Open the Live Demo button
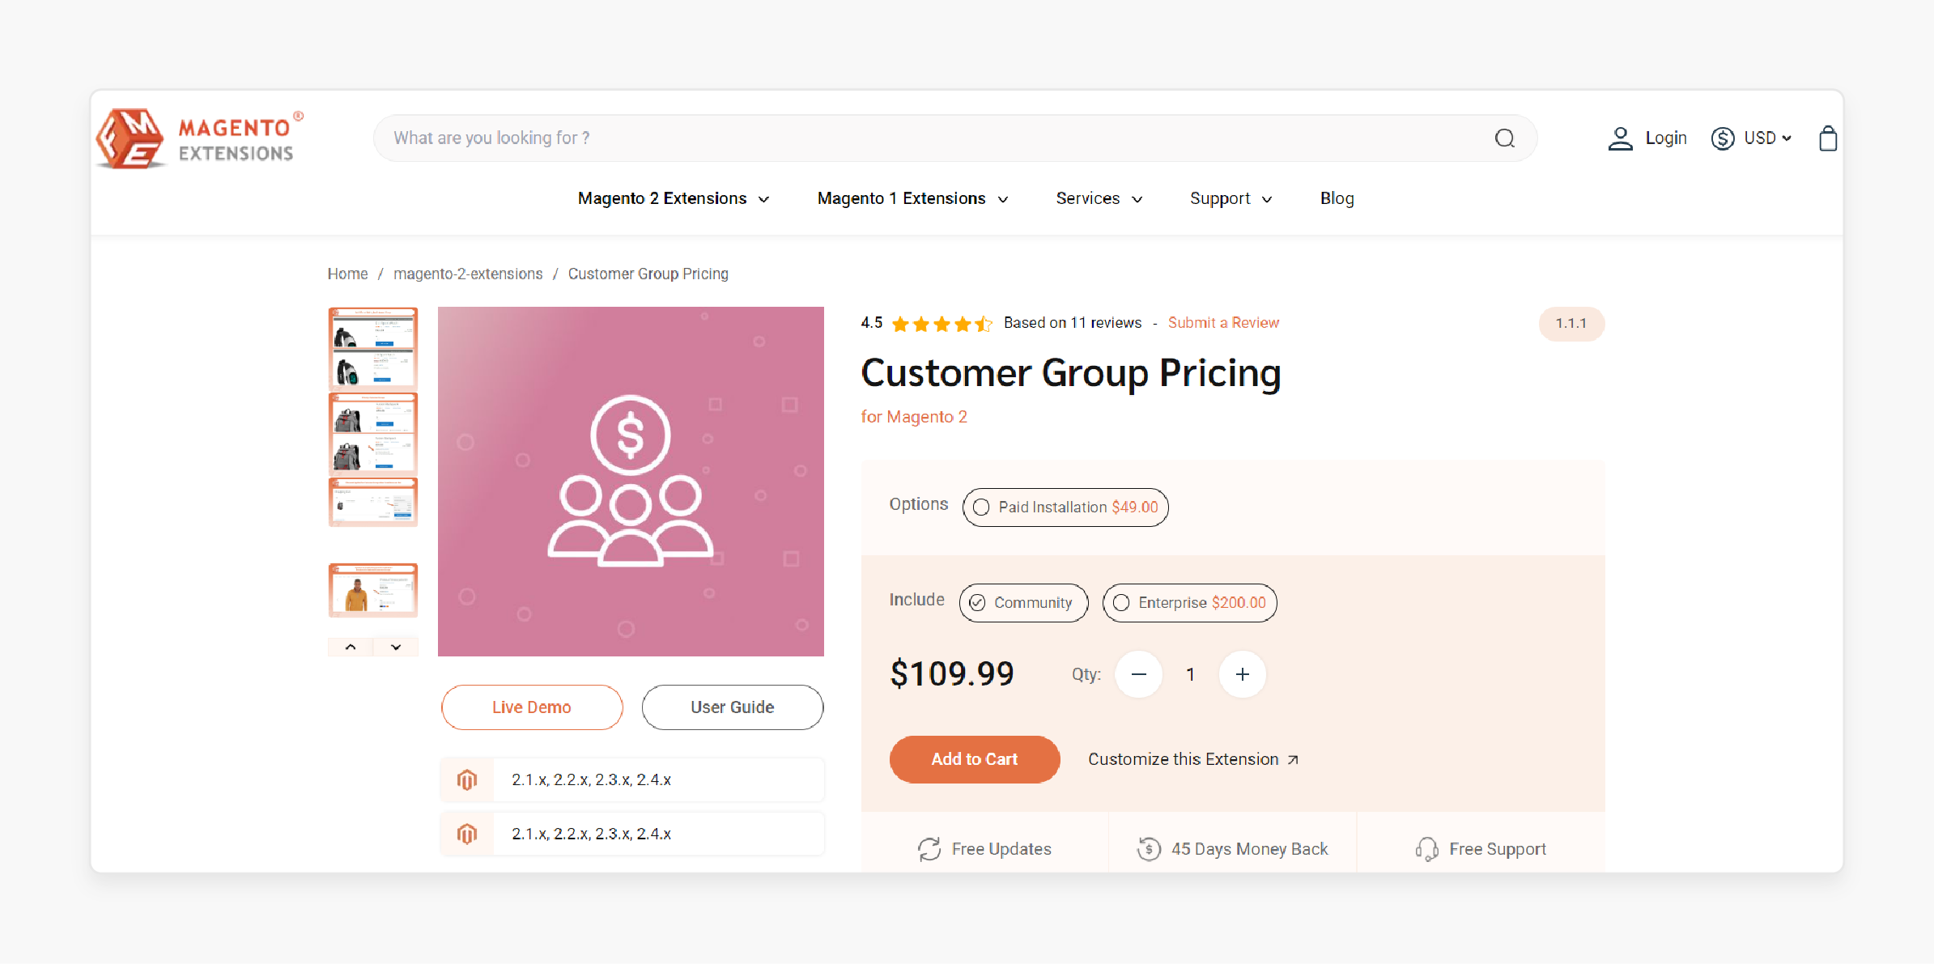Viewport: 1934px width, 964px height. click(x=532, y=707)
